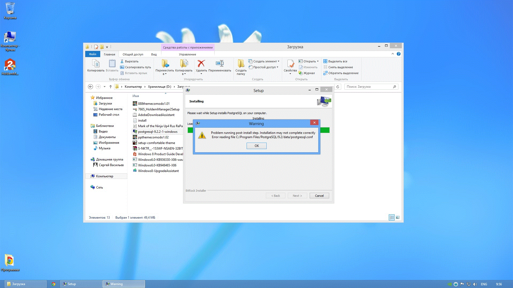Click new folder icon in quick access toolbar
513x288 pixels.
click(x=102, y=47)
